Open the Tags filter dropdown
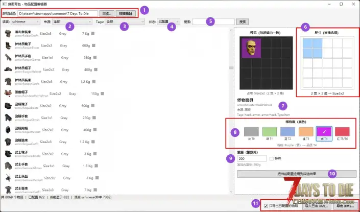This screenshot has width=360, height=212. click(x=125, y=22)
